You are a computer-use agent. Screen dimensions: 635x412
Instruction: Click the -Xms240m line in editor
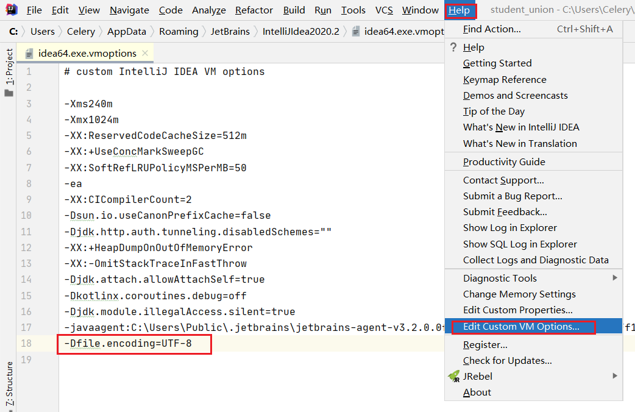(x=88, y=104)
